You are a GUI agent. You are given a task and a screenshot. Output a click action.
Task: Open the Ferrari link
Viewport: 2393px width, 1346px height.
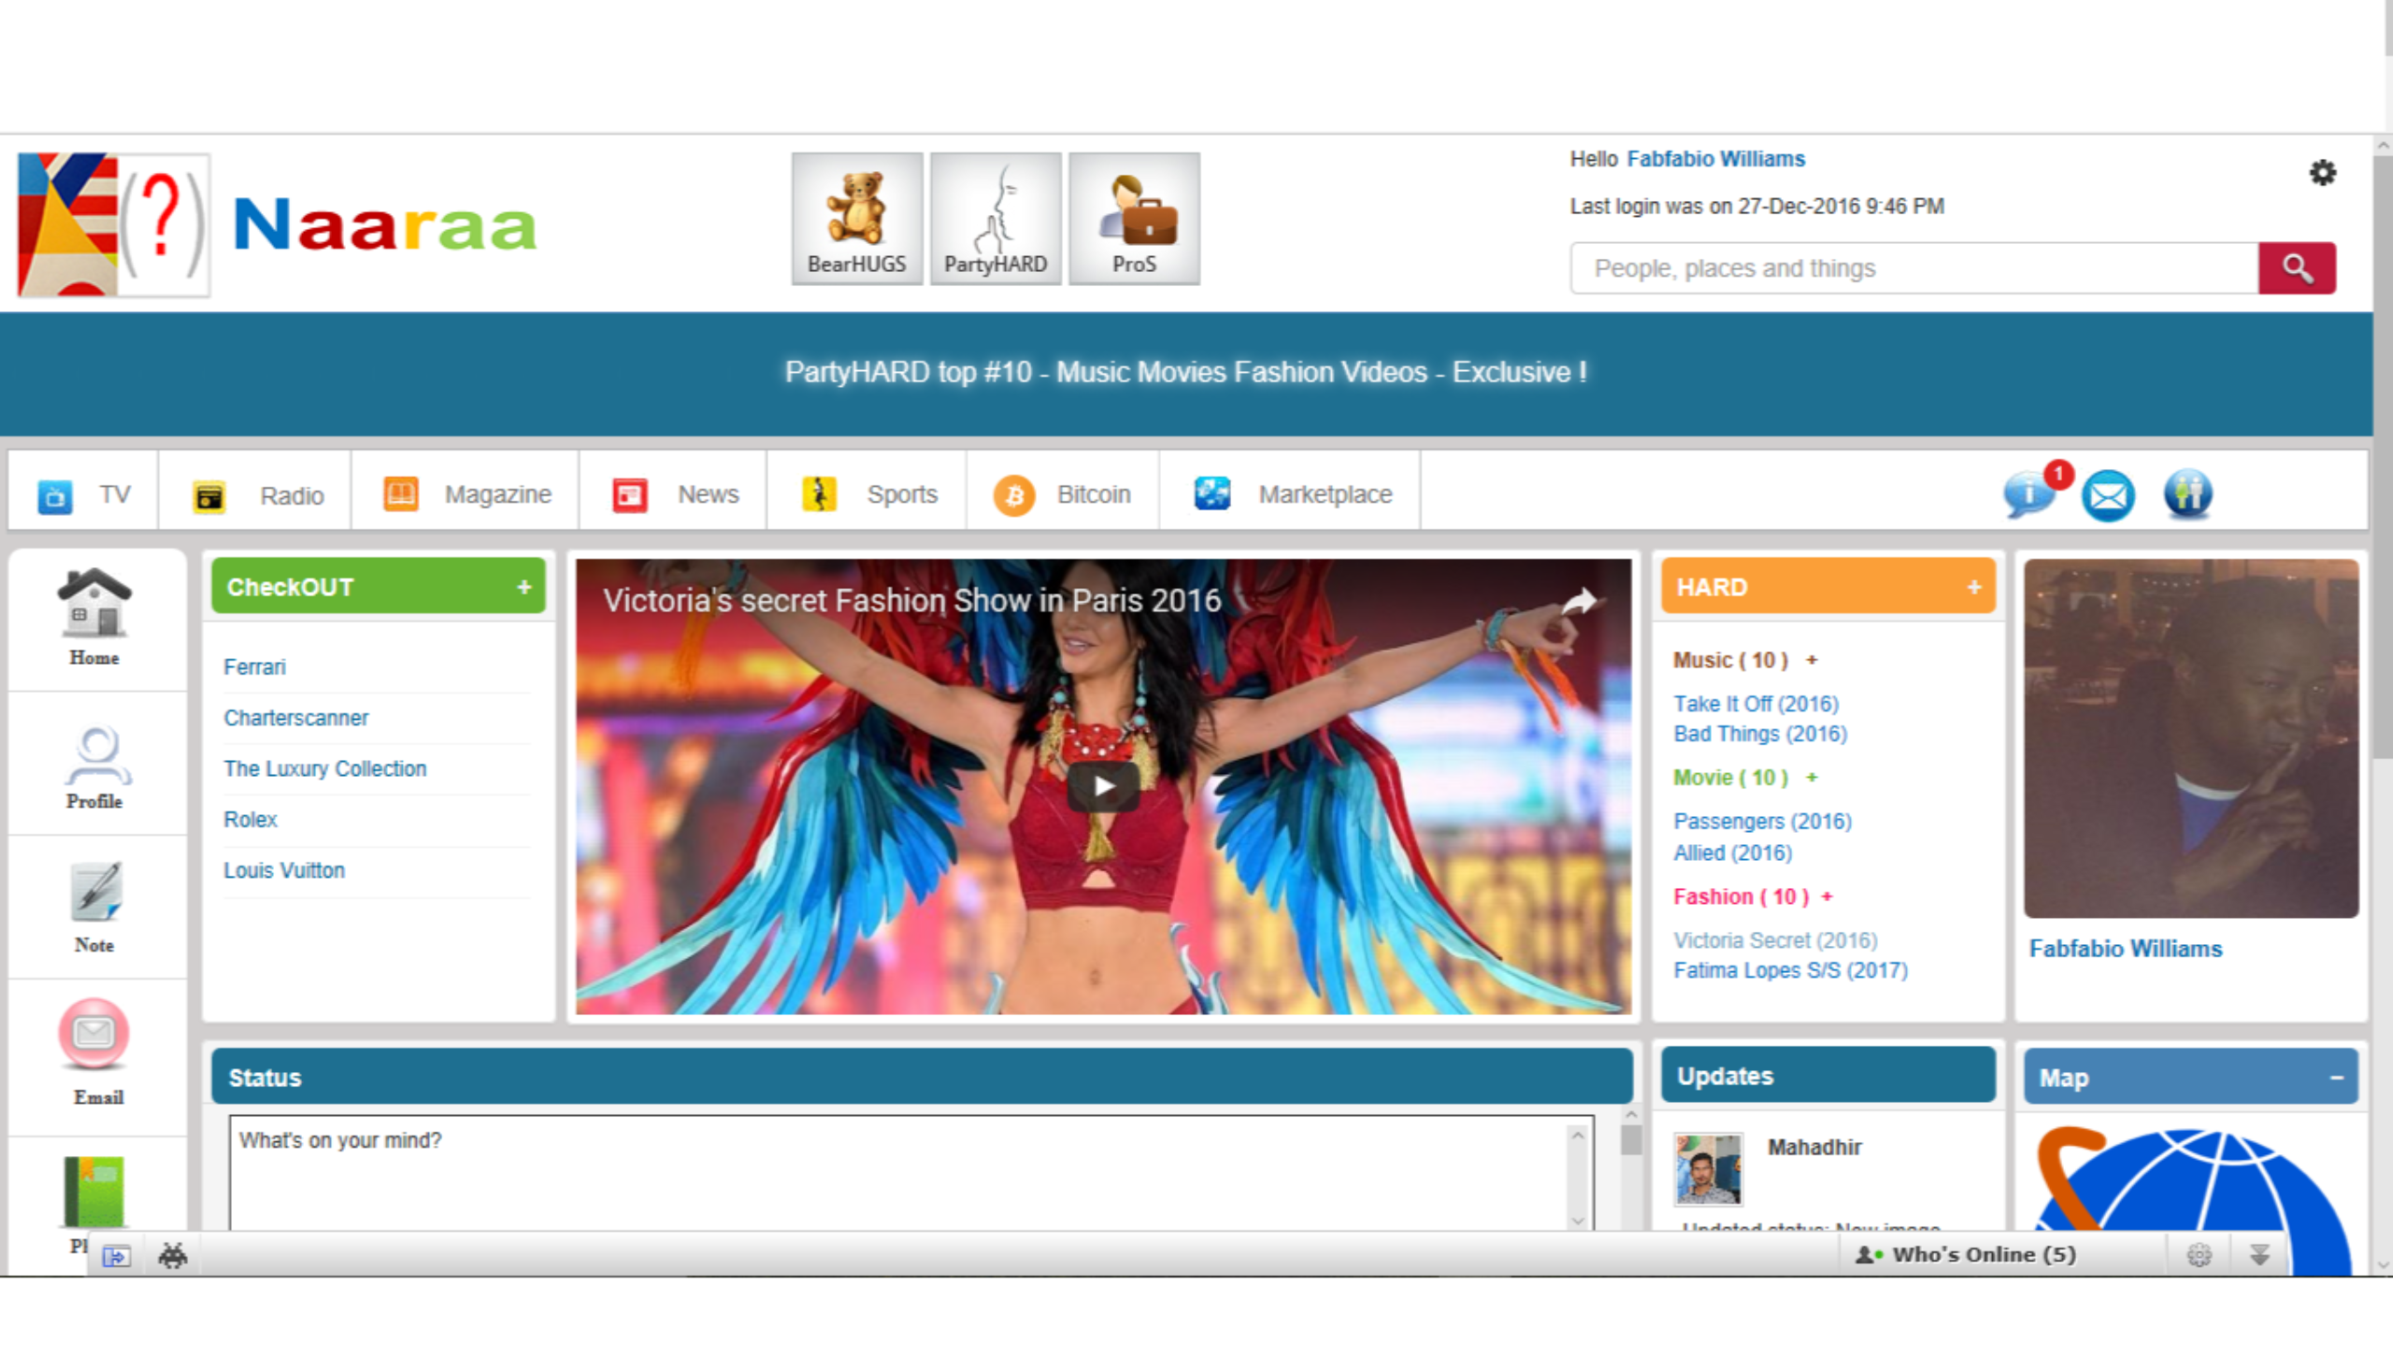click(x=254, y=667)
